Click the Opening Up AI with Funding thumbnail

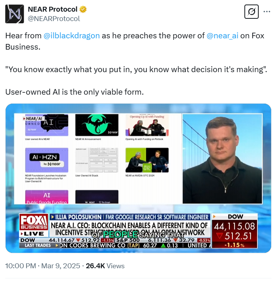coord(147,125)
